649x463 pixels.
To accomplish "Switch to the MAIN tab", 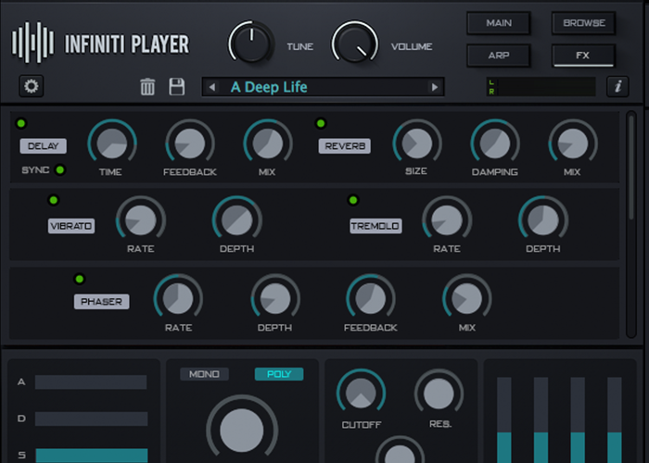I will (499, 22).
